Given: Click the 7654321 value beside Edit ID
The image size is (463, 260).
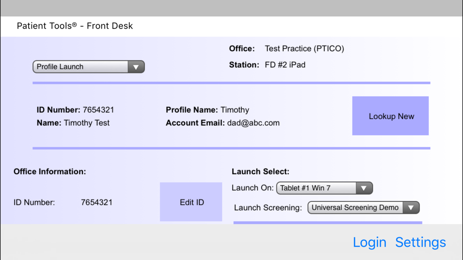Looking at the screenshot, I should [97, 202].
